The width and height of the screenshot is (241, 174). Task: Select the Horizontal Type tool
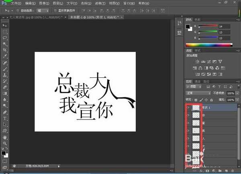click(5, 118)
